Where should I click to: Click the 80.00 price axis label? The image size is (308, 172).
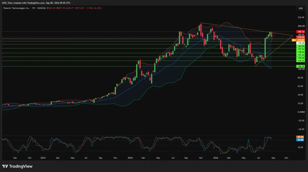click(x=300, y=77)
